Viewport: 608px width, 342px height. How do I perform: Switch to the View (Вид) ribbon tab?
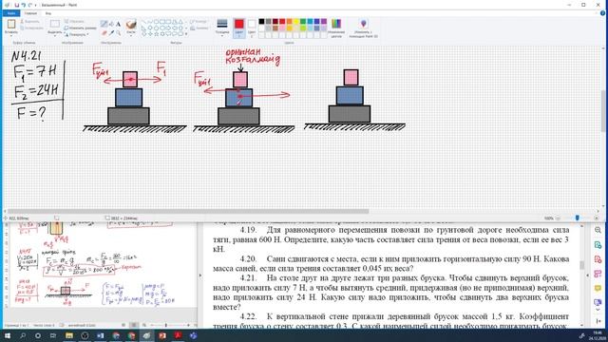(48, 13)
